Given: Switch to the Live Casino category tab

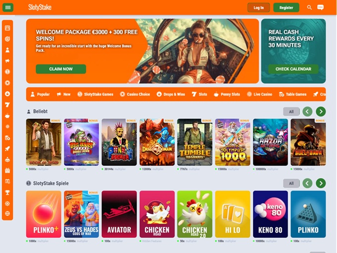Looking at the screenshot, I should 259,94.
